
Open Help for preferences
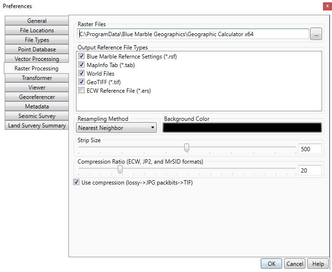click(318, 264)
